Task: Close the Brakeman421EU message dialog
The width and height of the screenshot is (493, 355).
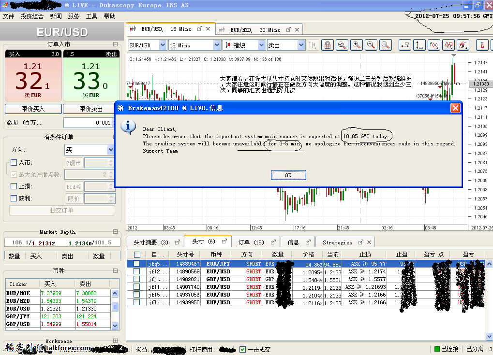Action: coord(455,108)
